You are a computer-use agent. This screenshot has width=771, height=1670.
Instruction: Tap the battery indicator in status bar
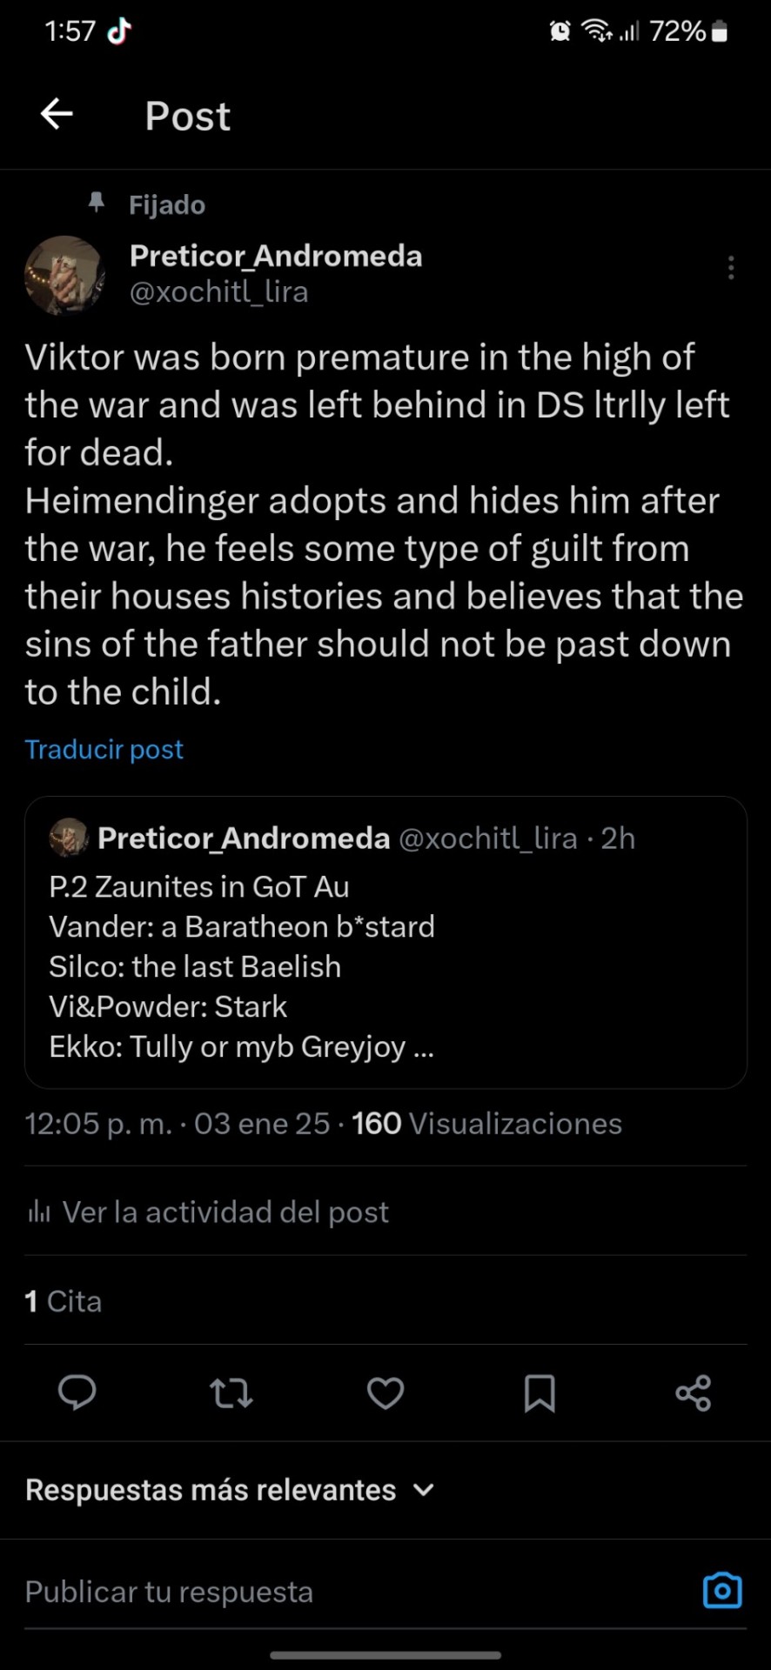pos(719,31)
